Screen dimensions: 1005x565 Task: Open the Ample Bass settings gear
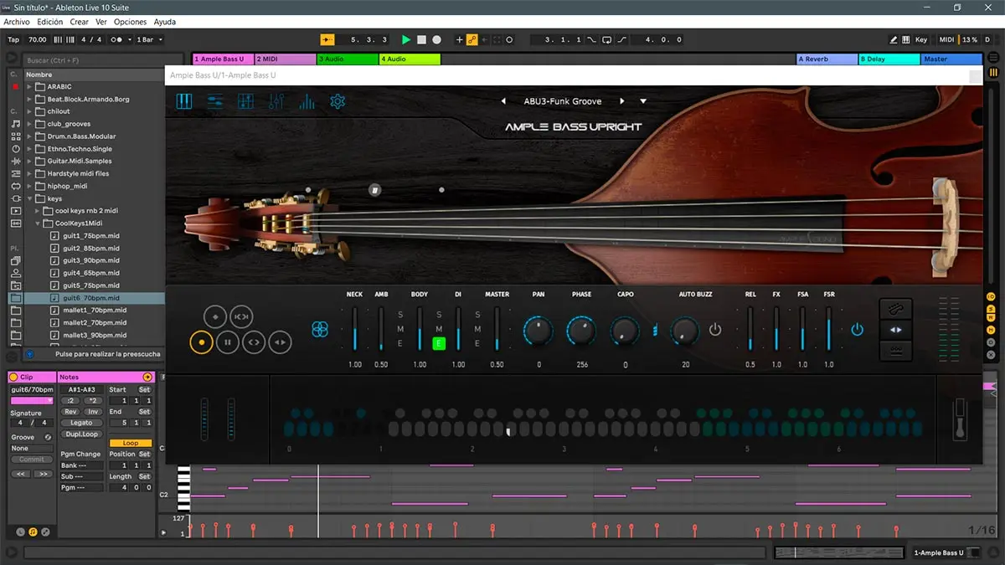pos(338,101)
